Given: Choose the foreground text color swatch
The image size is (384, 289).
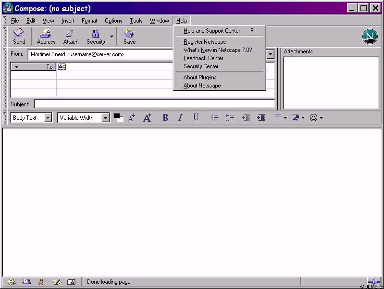Looking at the screenshot, I should pyautogui.click(x=117, y=116).
